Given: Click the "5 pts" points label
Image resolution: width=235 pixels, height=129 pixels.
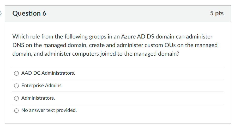Looking at the screenshot, I should pos(217,14).
